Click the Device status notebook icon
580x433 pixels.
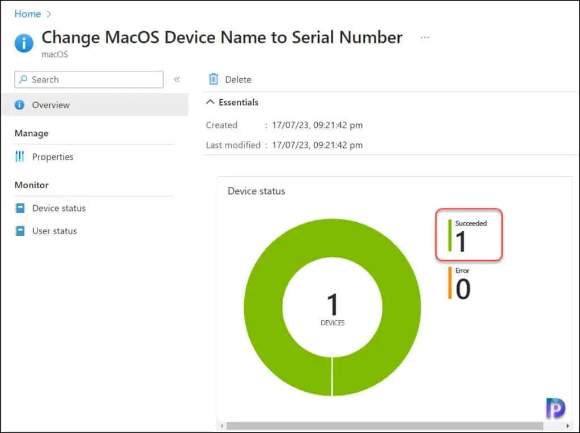(x=20, y=209)
